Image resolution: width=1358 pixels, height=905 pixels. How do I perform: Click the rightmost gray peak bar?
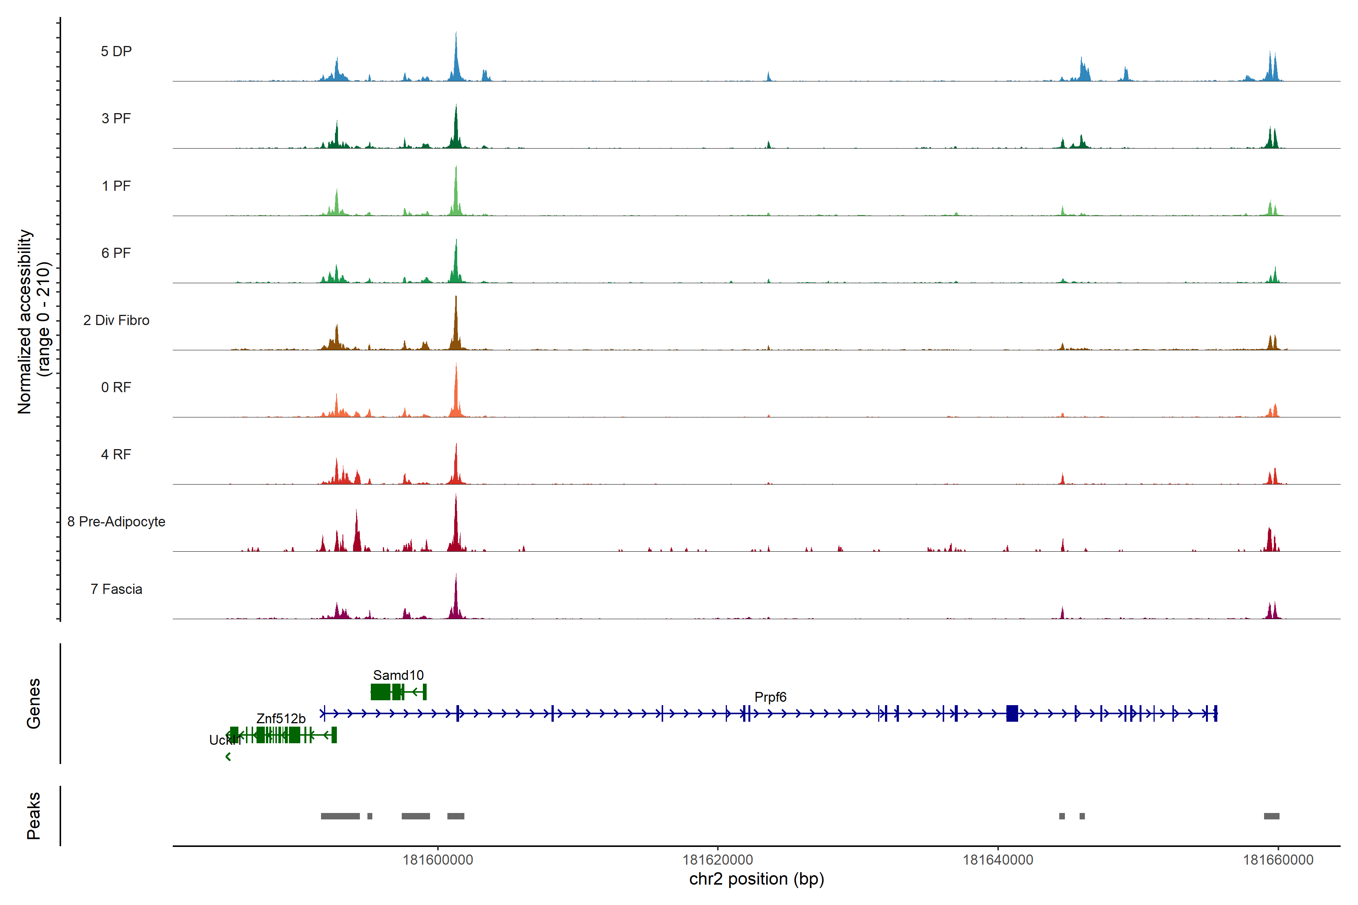1271,816
